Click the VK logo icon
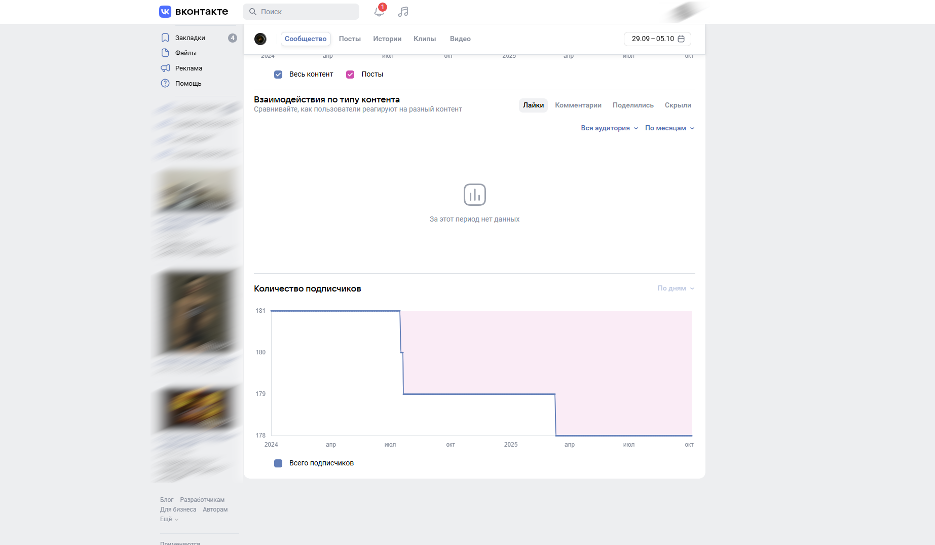Viewport: 935px width, 545px height. click(x=165, y=12)
